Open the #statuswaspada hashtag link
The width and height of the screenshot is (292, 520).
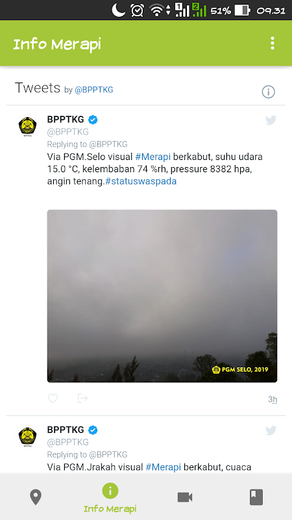tap(141, 181)
